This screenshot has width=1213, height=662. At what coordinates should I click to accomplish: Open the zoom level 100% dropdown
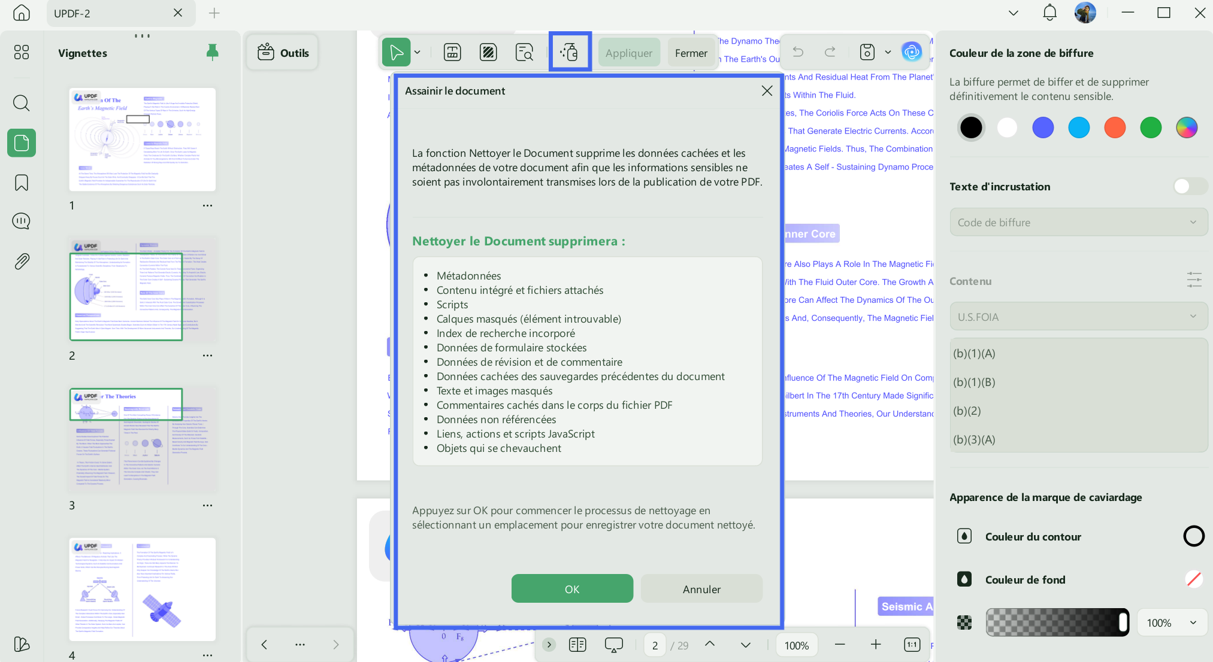point(797,645)
